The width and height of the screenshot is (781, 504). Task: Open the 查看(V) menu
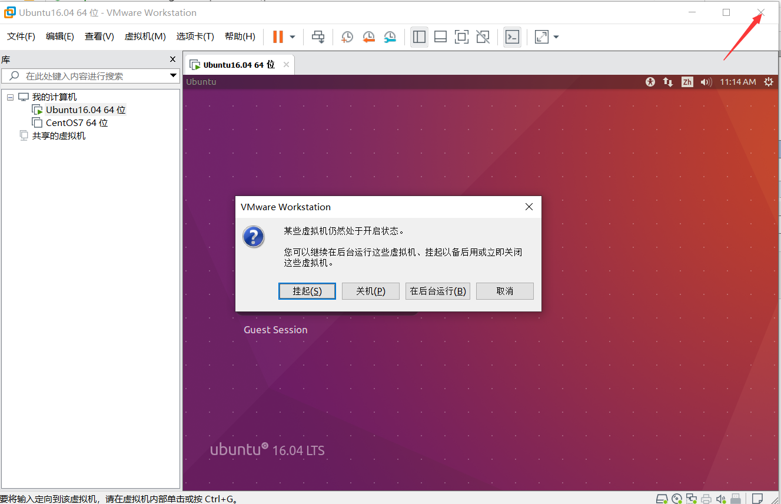(x=99, y=37)
